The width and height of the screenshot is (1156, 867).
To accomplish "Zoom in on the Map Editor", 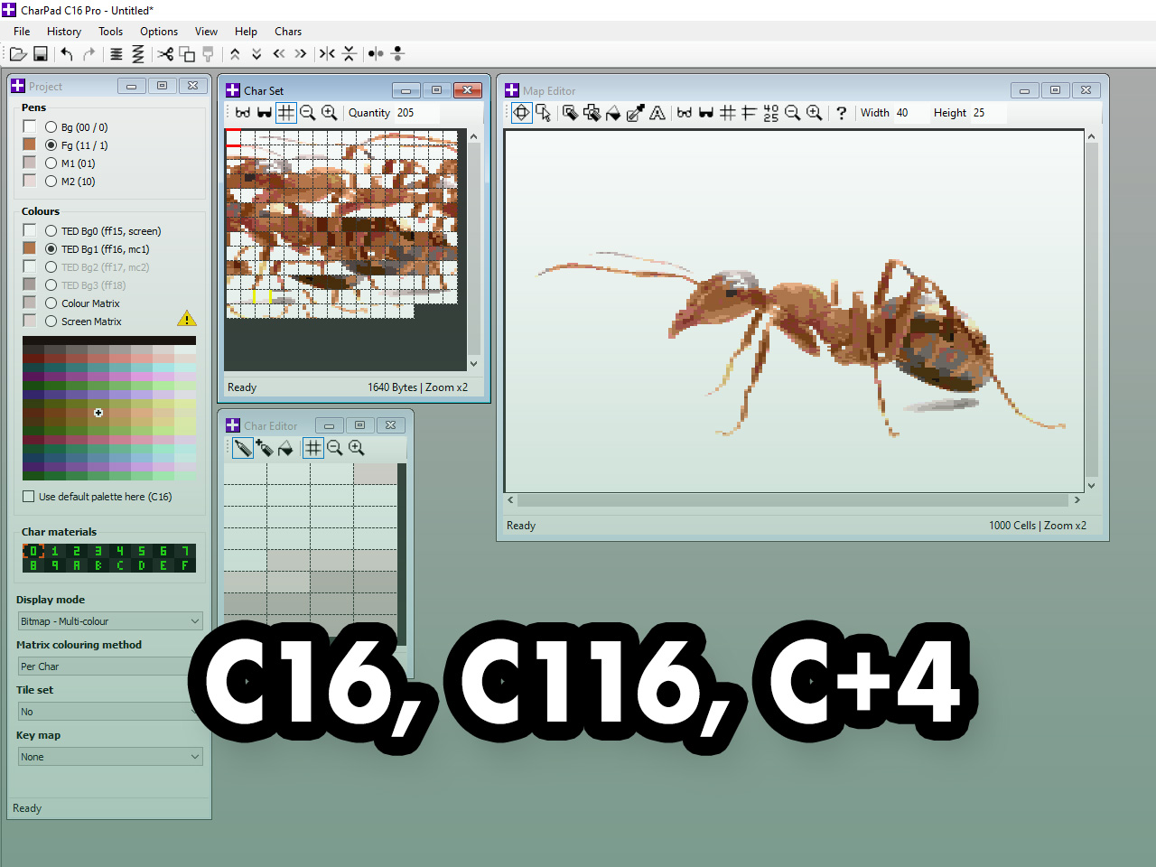I will click(x=815, y=113).
